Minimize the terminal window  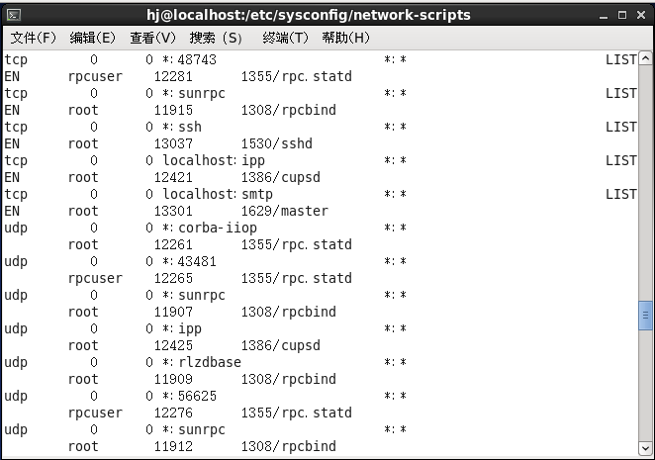(604, 16)
